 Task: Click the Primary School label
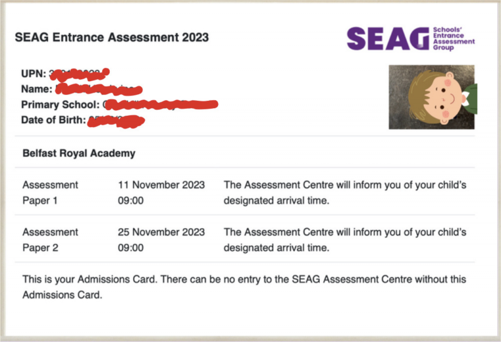pyautogui.click(x=60, y=105)
